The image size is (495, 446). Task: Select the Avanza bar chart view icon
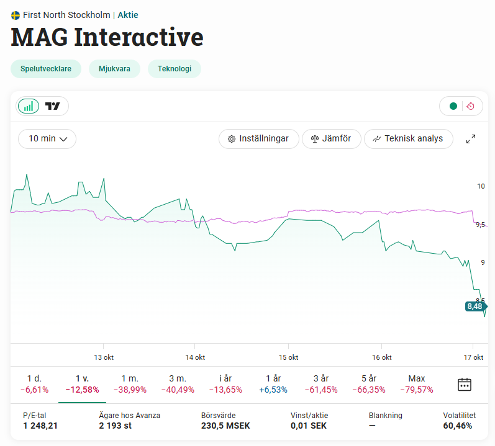29,106
